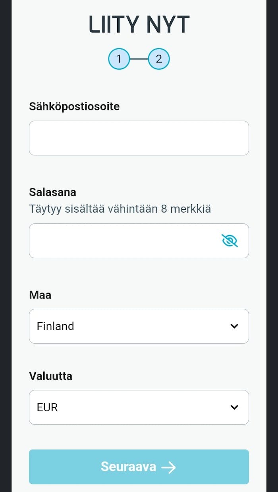Open the Maa country dropdown

[x=139, y=326]
